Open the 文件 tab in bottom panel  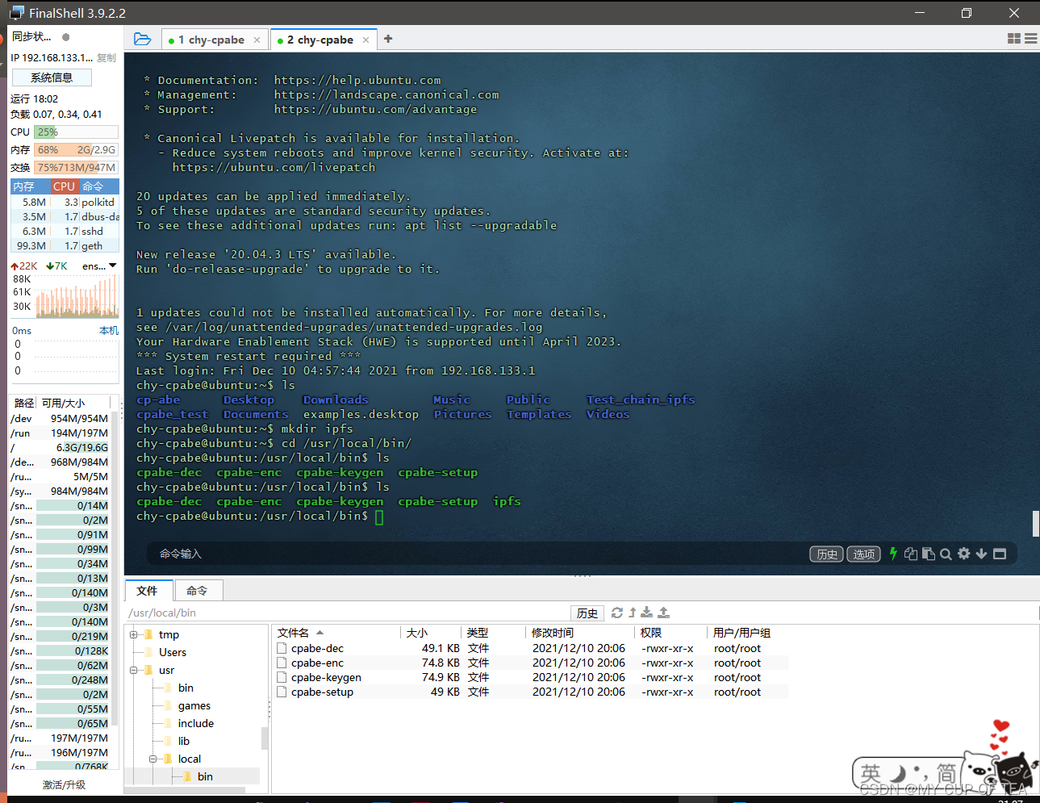point(148,591)
